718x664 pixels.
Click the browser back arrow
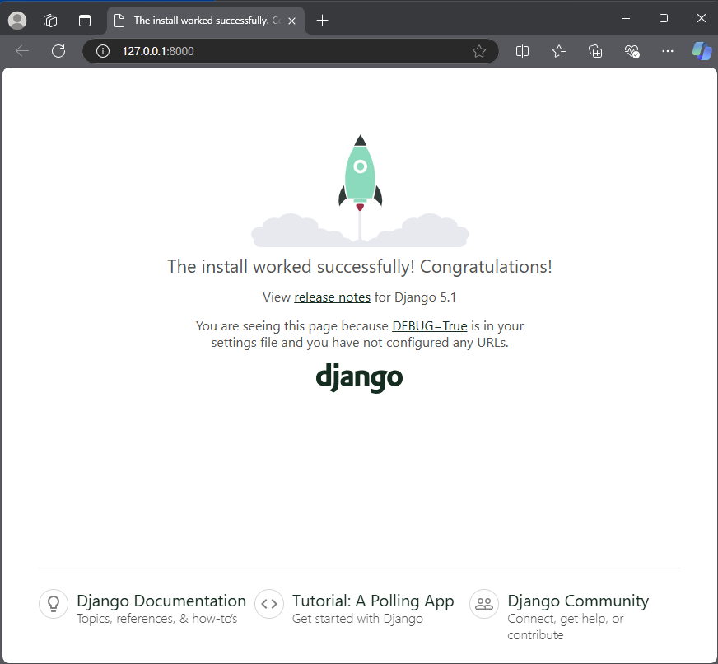click(x=22, y=51)
